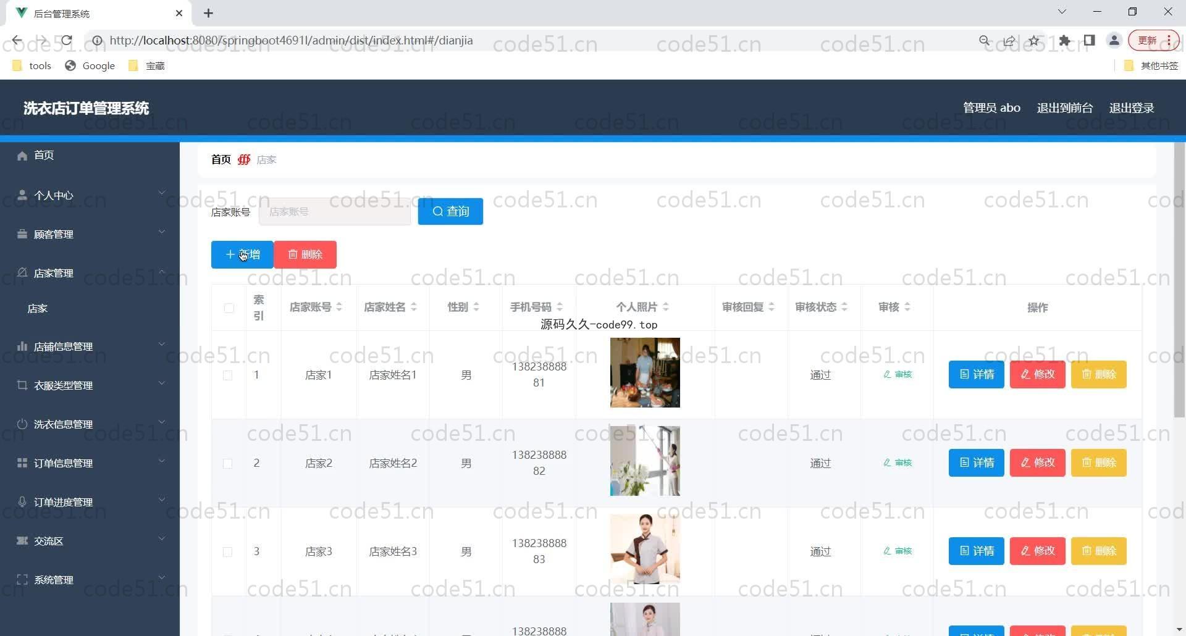
Task: Open a new browser tab with plus
Action: click(x=209, y=13)
